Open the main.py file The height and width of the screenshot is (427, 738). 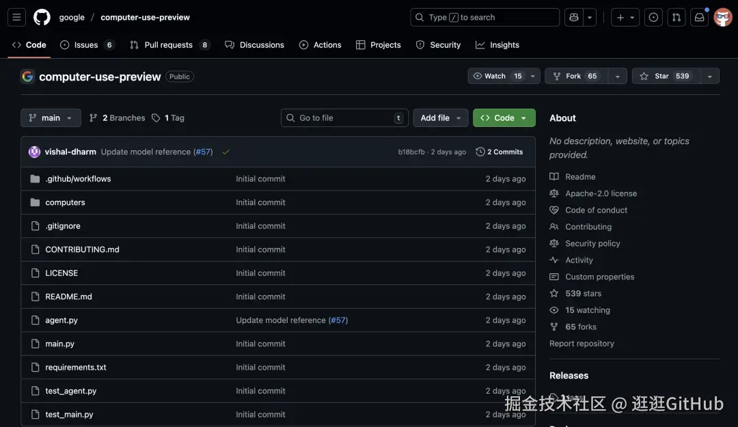point(59,344)
